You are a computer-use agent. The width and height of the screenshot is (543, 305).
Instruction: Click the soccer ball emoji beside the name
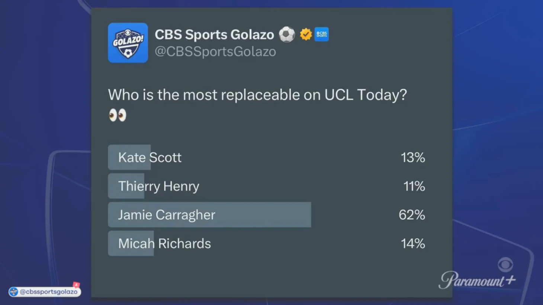point(287,35)
